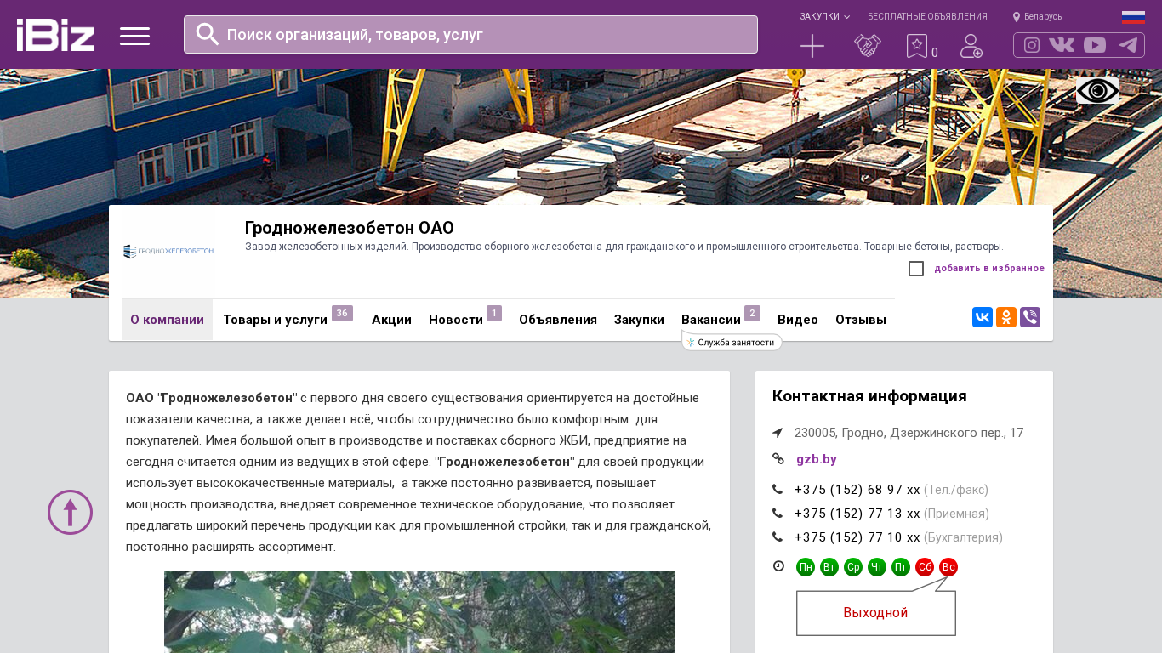The width and height of the screenshot is (1162, 653).
Task: Click the Контактная информация heading
Action: tap(869, 396)
